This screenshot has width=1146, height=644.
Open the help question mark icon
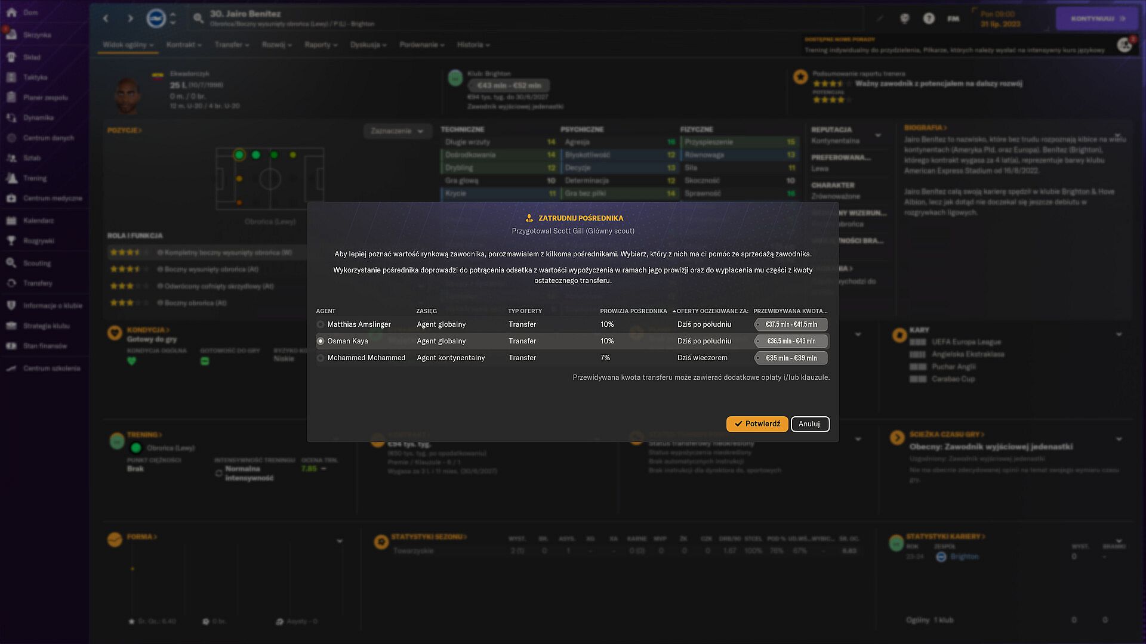928,18
